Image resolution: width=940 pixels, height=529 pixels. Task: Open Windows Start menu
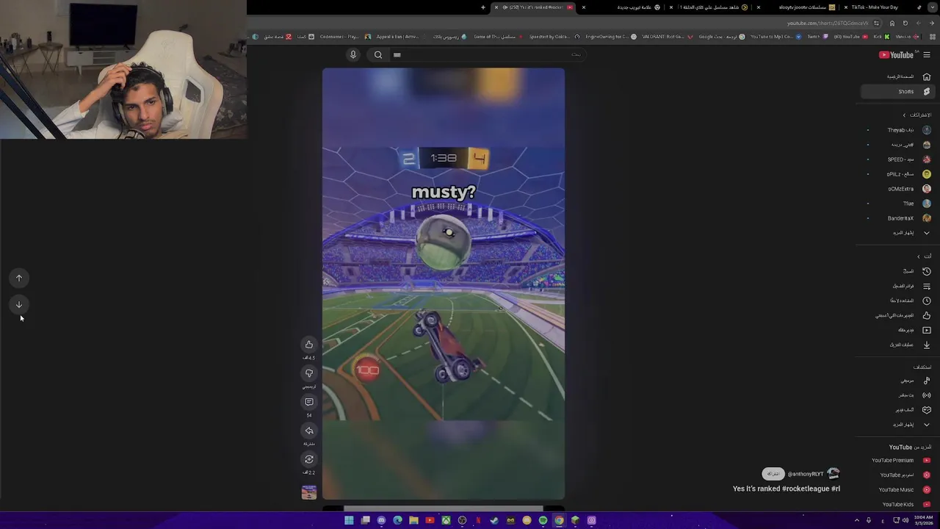point(349,520)
